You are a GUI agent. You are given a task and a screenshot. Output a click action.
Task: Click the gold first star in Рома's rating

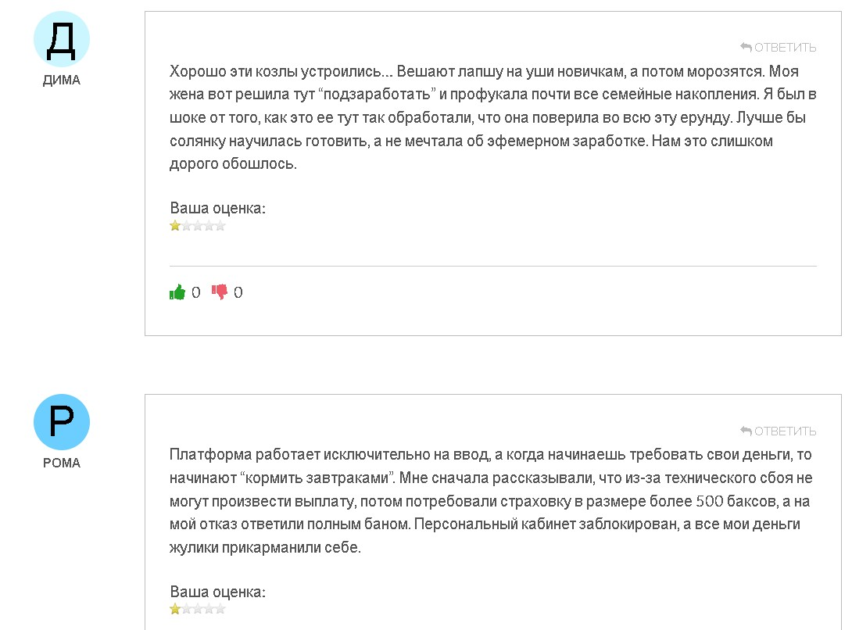175,609
